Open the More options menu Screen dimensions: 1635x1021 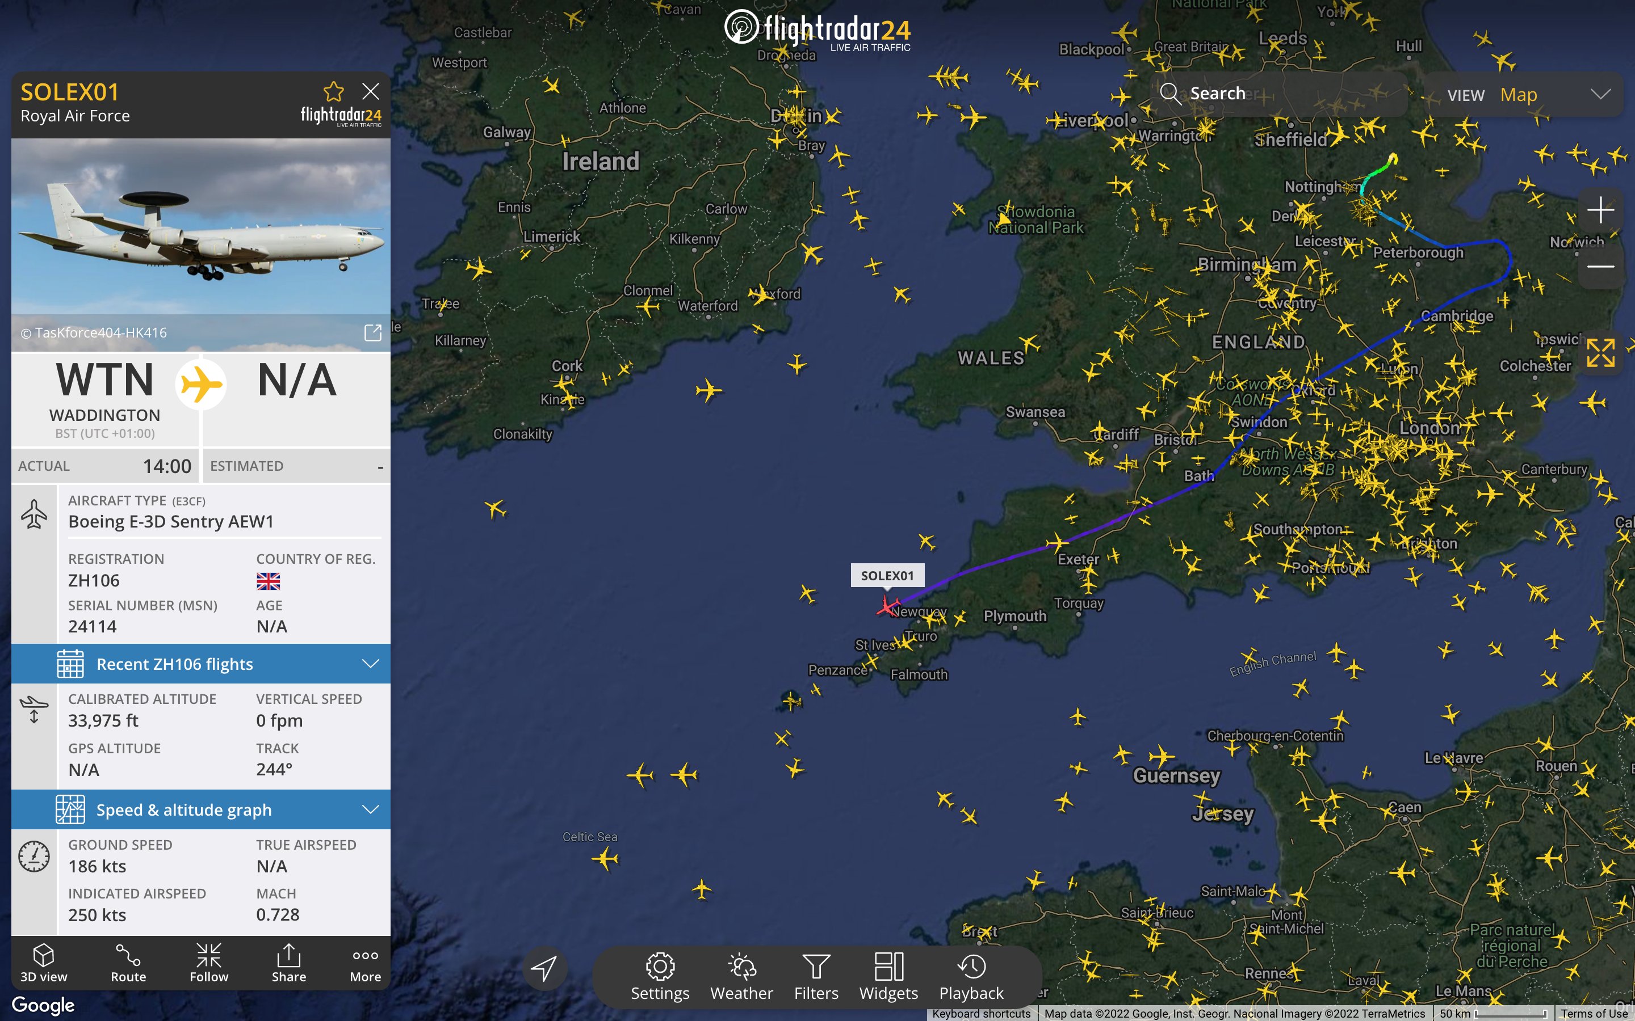coord(365,963)
